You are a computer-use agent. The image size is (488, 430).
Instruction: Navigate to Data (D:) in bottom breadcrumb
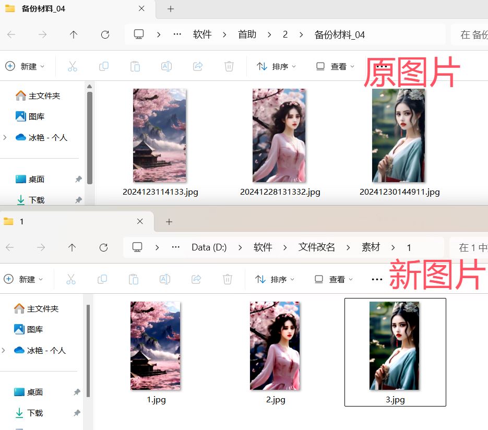209,247
